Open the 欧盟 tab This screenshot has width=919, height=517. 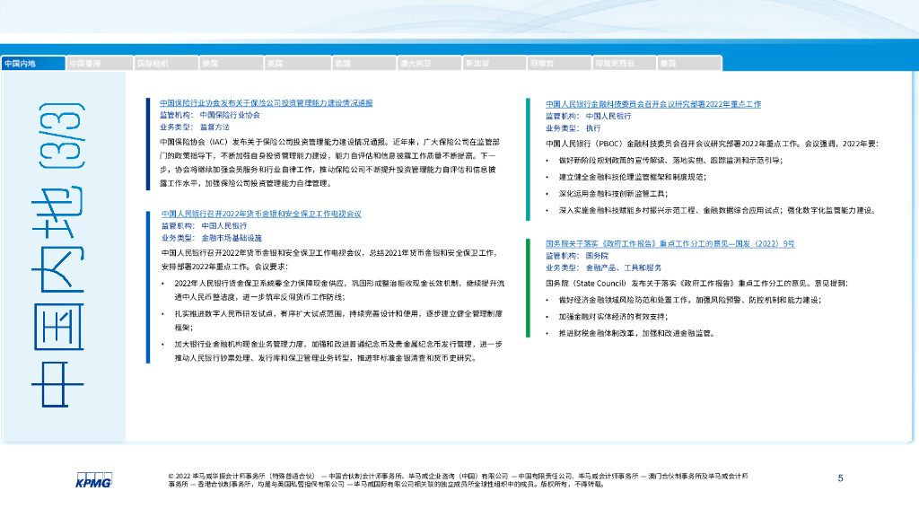click(x=364, y=64)
